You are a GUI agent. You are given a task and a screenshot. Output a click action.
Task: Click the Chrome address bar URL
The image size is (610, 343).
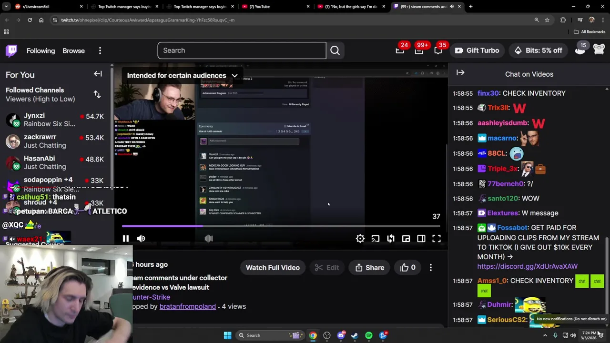tap(148, 20)
